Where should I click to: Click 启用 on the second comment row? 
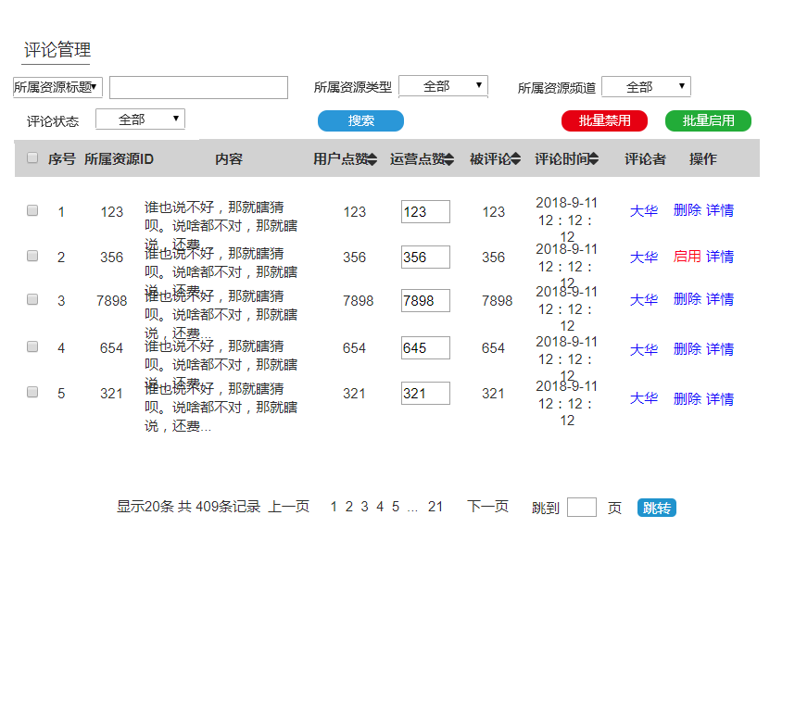pos(686,257)
